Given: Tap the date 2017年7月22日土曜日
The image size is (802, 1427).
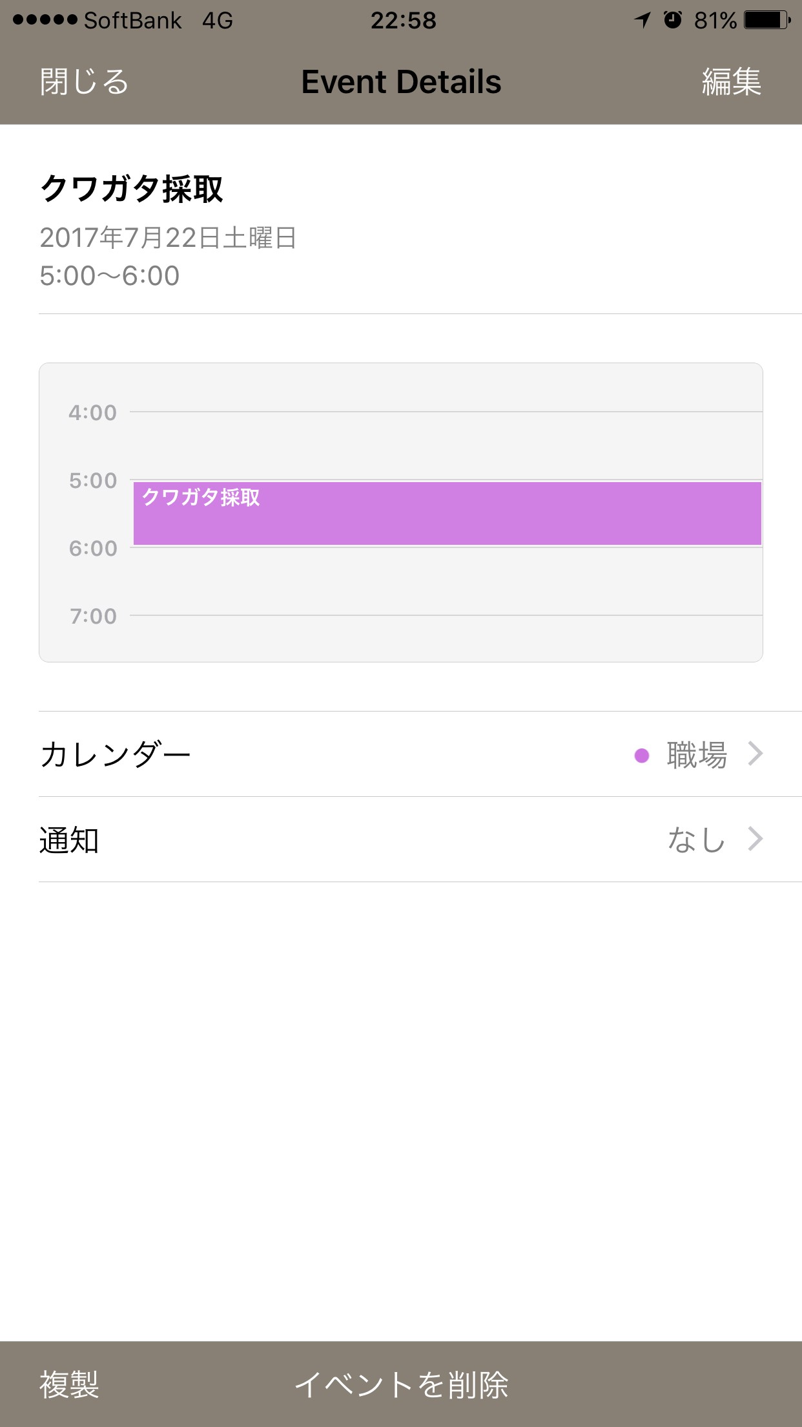Looking at the screenshot, I should (x=168, y=238).
